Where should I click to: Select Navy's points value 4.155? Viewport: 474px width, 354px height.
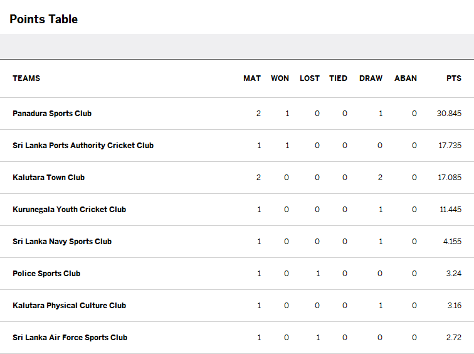coord(452,242)
